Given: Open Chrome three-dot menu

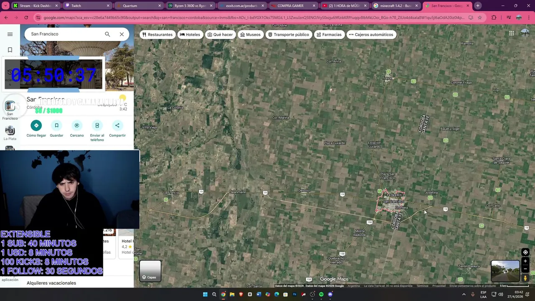Looking at the screenshot, I should pos(529,18).
